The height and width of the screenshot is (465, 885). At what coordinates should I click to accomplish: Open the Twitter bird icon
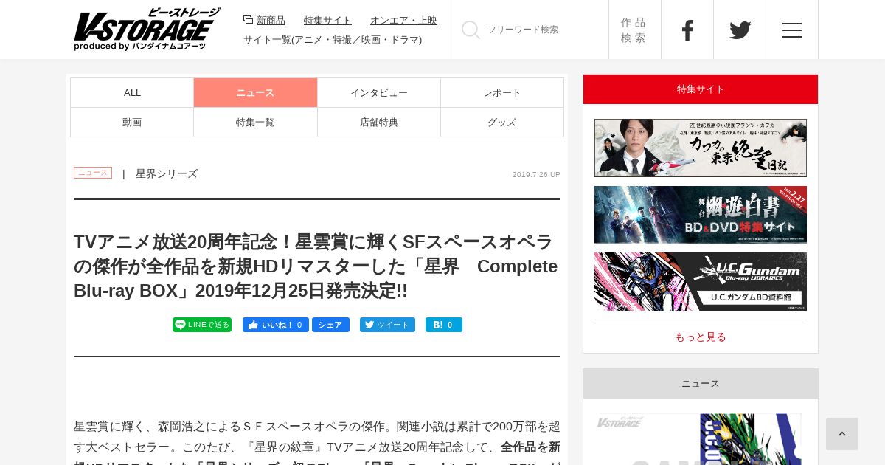(x=740, y=30)
